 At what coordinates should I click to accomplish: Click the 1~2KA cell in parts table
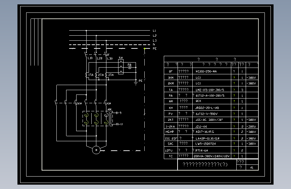pyautogui.click(x=171, y=126)
